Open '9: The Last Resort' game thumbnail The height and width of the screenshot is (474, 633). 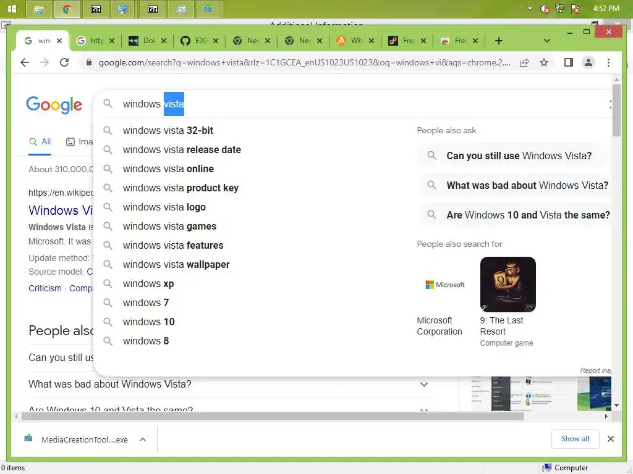pos(508,285)
